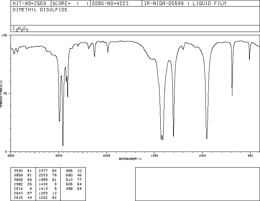Click transmittance value 4 beside 2914
260x201 pixels.
point(31,189)
